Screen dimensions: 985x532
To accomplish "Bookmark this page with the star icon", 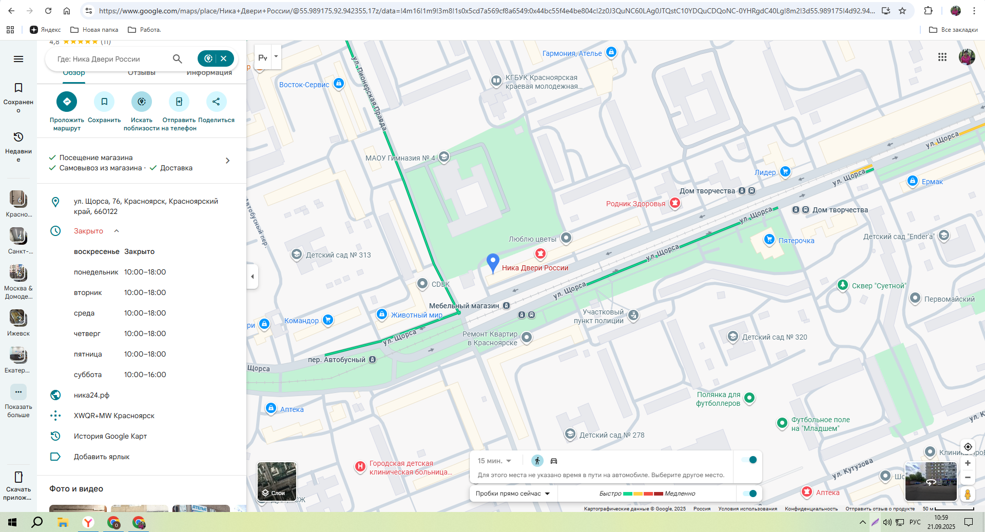I will [x=902, y=11].
